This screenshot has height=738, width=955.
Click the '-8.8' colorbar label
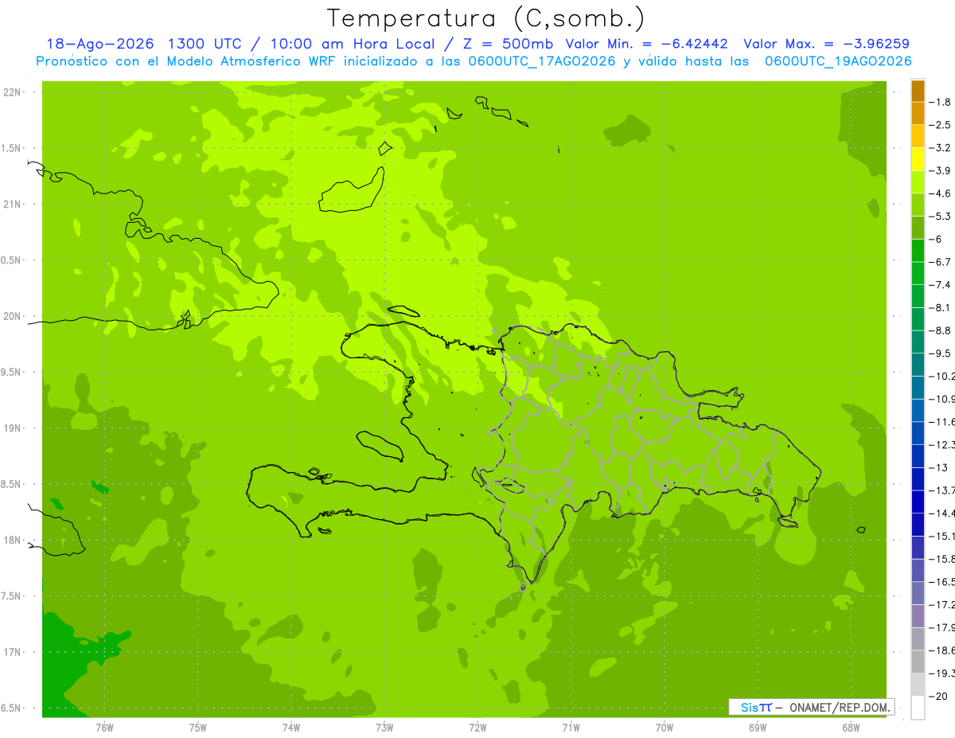click(940, 331)
